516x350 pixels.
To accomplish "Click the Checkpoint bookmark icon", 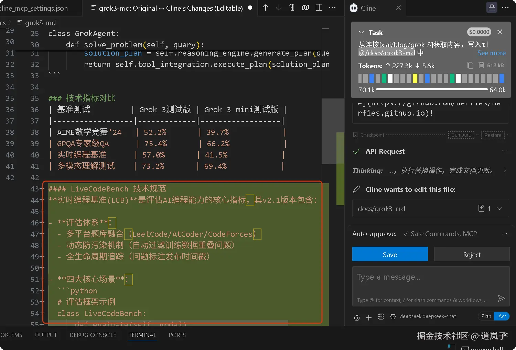I will [355, 135].
